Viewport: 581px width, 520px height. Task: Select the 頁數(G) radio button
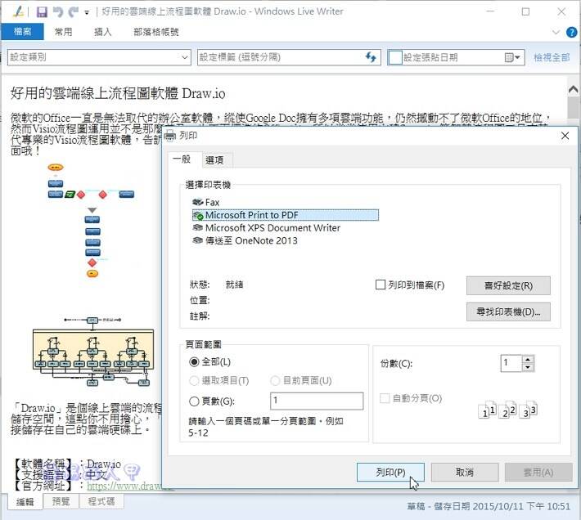click(x=194, y=401)
